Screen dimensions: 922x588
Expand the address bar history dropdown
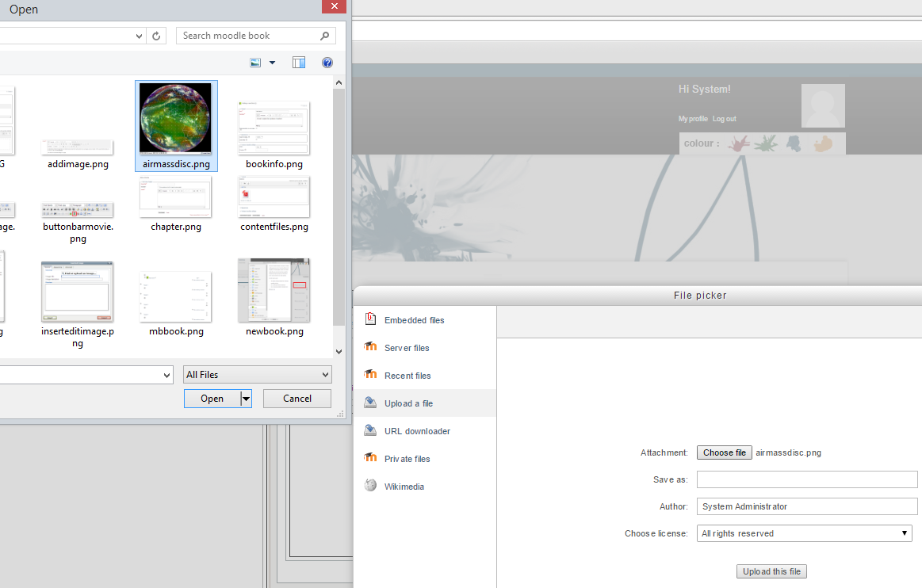[139, 36]
